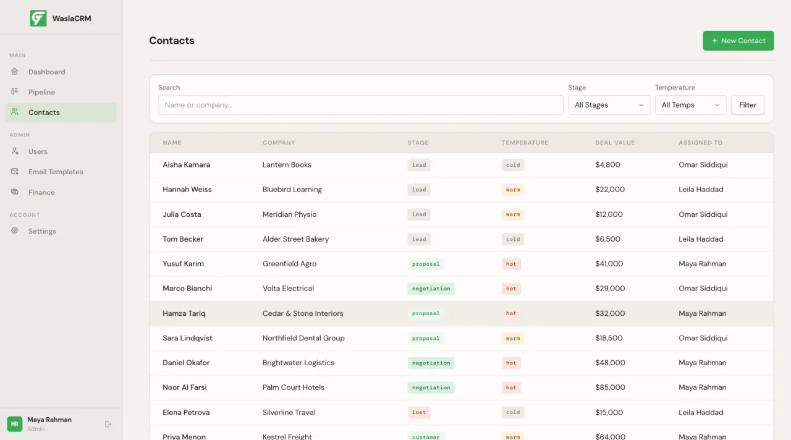This screenshot has width=791, height=440.
Task: Click the Lantern Books company cell
Action: pyautogui.click(x=287, y=165)
